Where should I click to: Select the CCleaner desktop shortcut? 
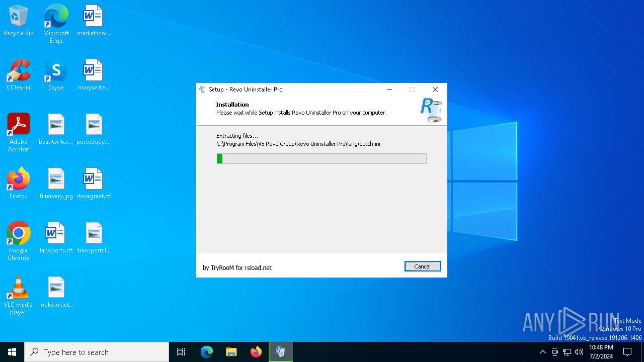pos(19,75)
